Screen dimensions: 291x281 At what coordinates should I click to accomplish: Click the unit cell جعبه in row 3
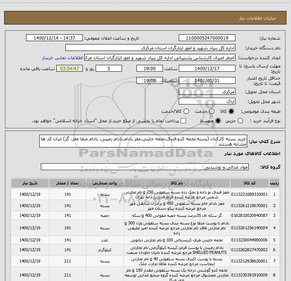(x=105, y=216)
